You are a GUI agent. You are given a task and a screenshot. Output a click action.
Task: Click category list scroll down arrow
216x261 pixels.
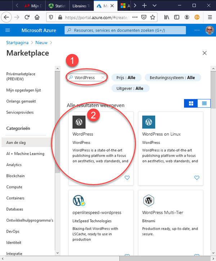(58, 253)
